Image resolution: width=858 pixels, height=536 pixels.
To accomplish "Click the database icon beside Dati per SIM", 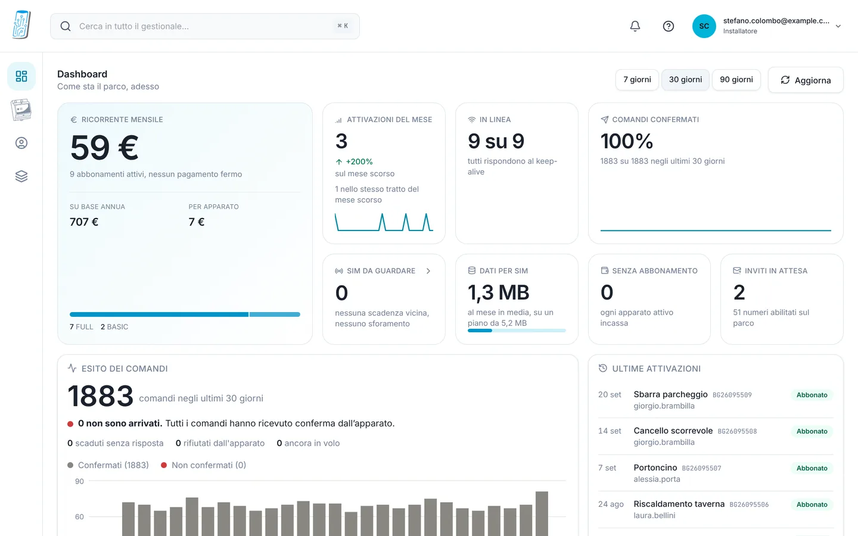I will click(x=472, y=270).
